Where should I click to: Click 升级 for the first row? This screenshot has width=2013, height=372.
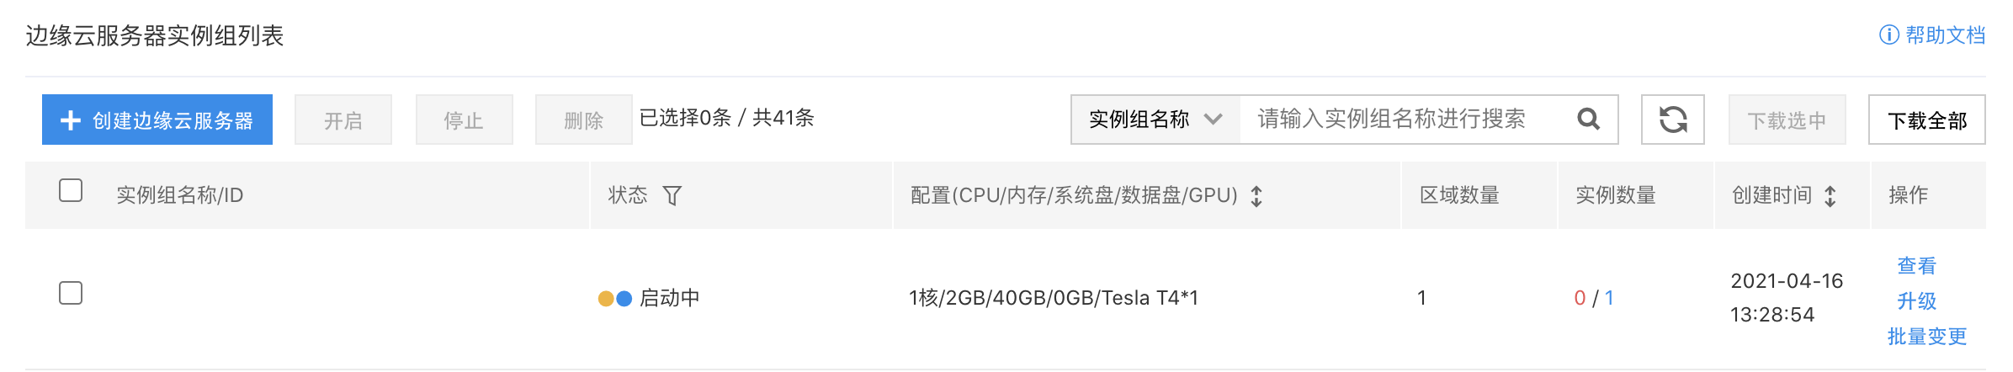click(1917, 300)
